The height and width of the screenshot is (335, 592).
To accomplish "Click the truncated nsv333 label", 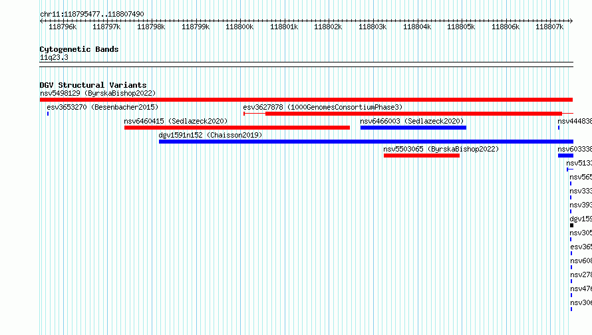I will (581, 191).
